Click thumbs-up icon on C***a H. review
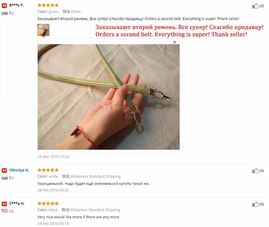269x227 pixels. tap(255, 204)
